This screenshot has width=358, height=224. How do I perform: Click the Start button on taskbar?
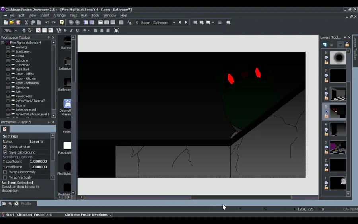pos(8,214)
